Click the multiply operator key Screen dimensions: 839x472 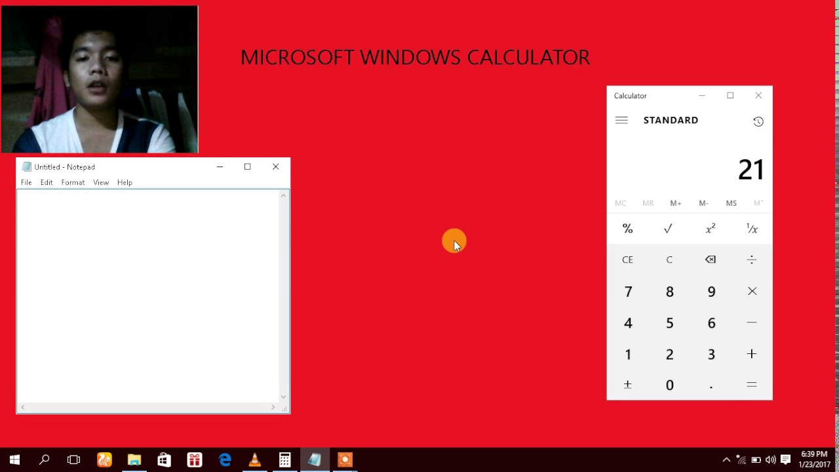752,291
